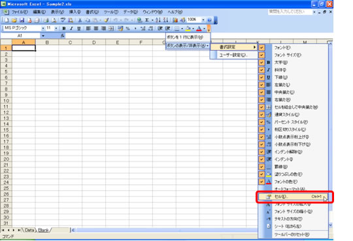
Task: Open a file with the folder icon
Action: 14,20
